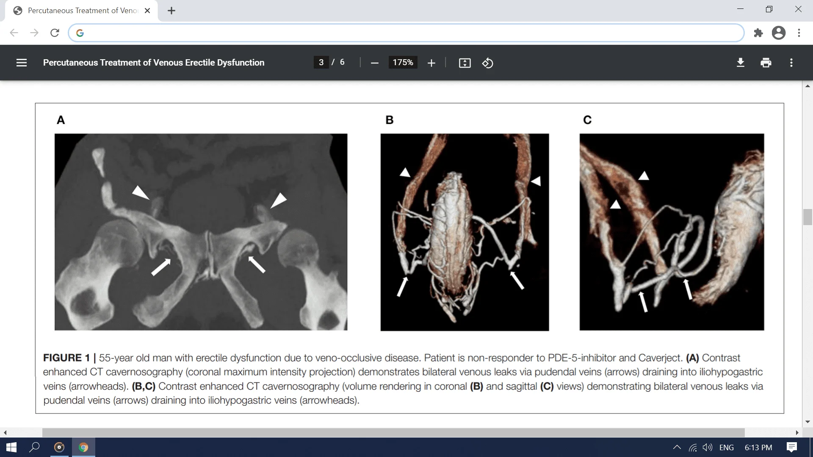
Task: Download the PDF file
Action: [x=740, y=63]
